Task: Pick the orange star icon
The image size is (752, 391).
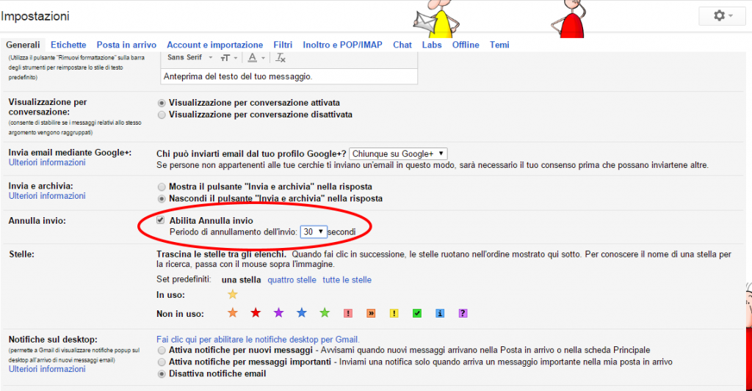Action: pyautogui.click(x=233, y=313)
